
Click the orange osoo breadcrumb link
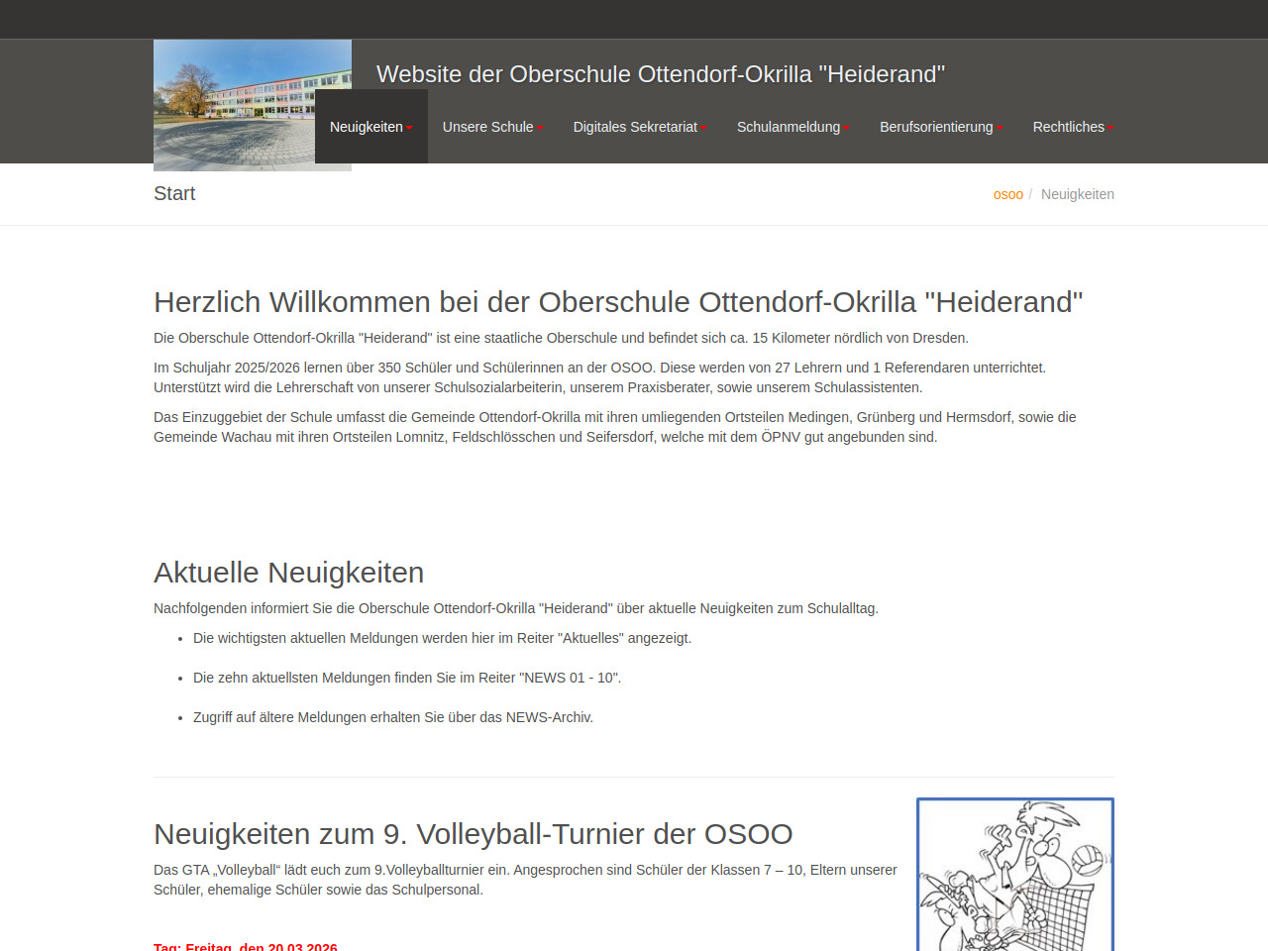pos(1007,194)
